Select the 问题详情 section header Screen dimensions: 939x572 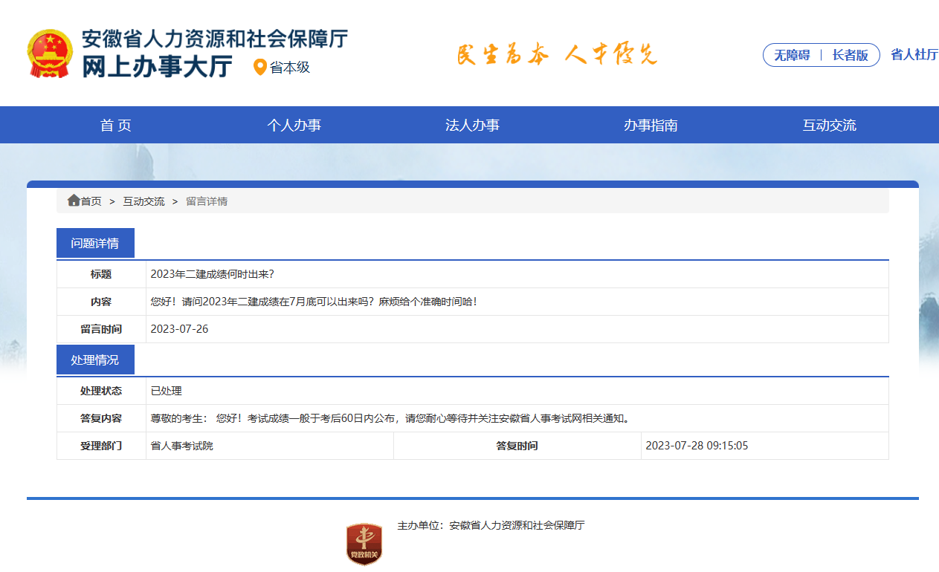click(96, 242)
